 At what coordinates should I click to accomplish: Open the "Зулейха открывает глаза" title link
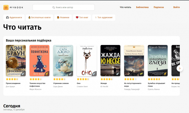tap(156, 85)
